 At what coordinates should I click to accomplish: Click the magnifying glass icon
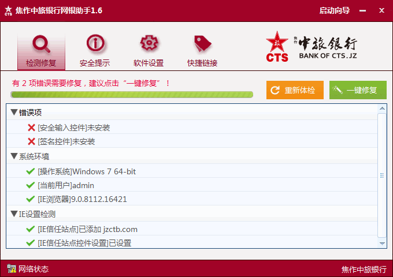tap(41, 44)
